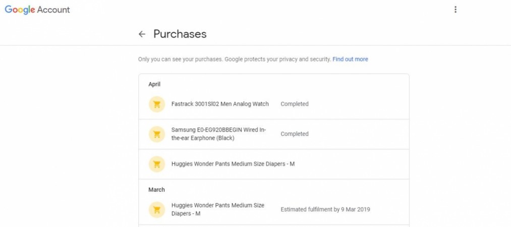Open March Huggies Wonder Pants Diapers purchase
This screenshot has height=227, width=511.
pyautogui.click(x=274, y=209)
